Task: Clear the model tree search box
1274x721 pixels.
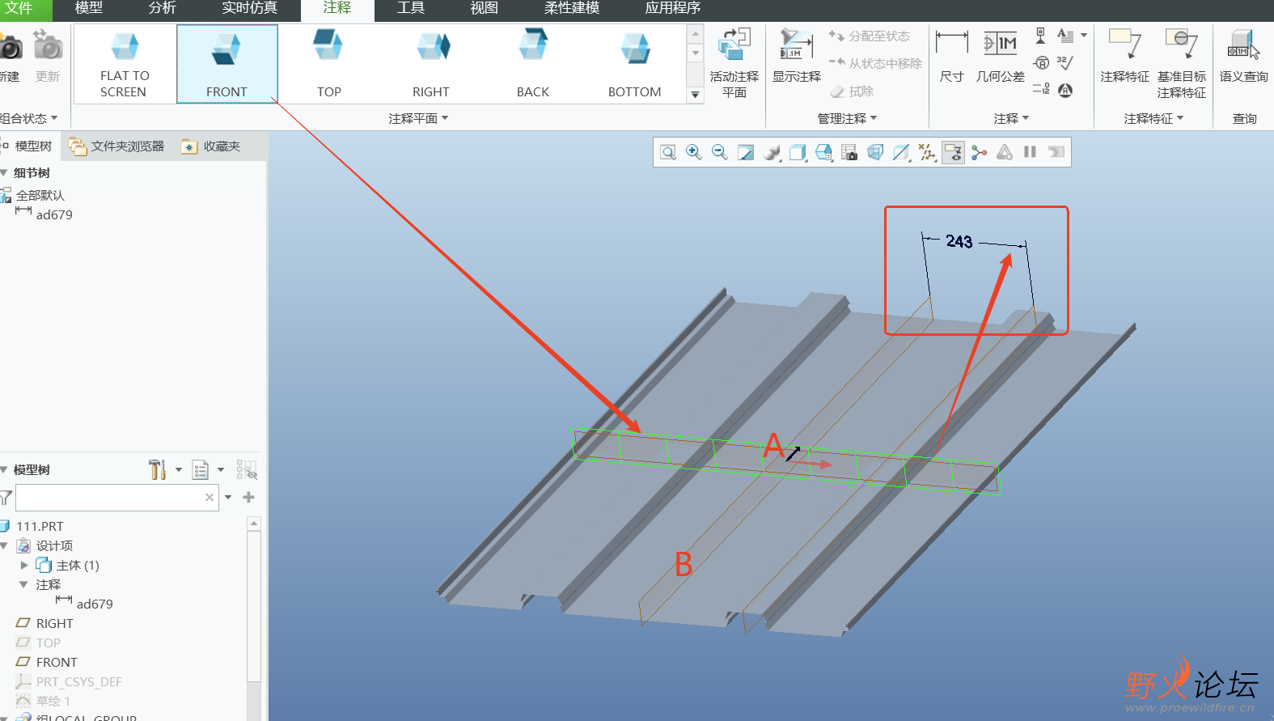Action: point(210,497)
